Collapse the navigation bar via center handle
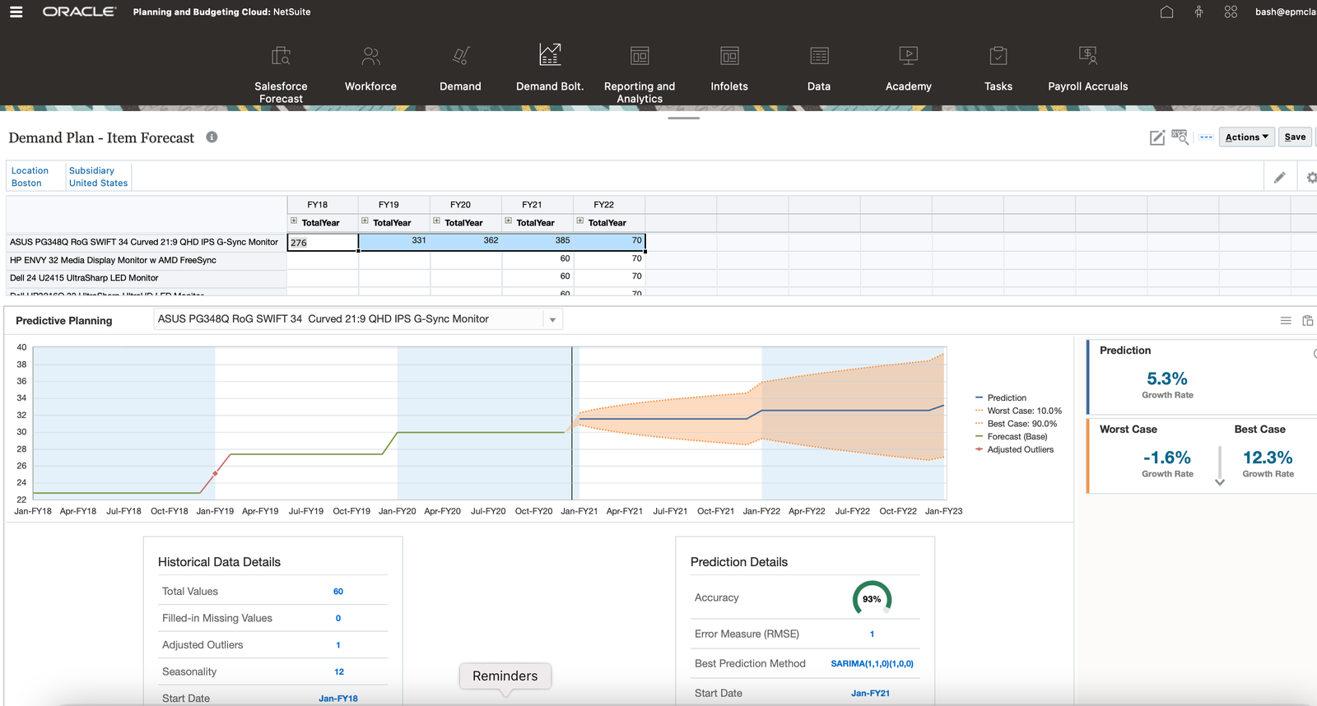Screen dimensions: 1317x706 coord(684,118)
